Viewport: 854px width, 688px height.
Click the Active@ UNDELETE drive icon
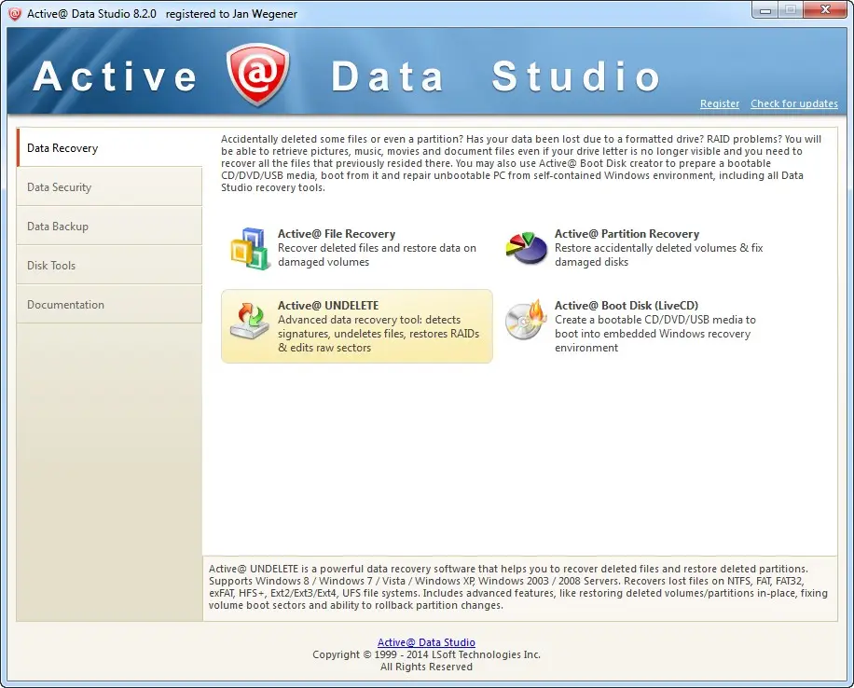click(250, 321)
